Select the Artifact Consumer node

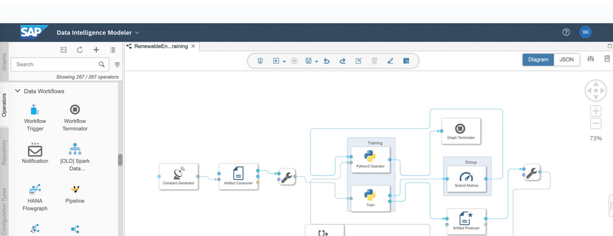pyautogui.click(x=238, y=176)
